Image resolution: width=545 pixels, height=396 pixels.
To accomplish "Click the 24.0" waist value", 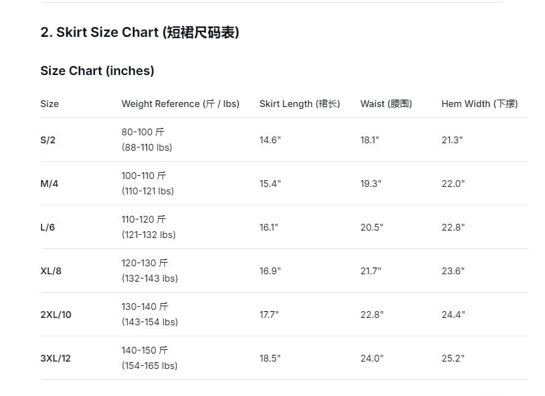I will coord(372,358).
